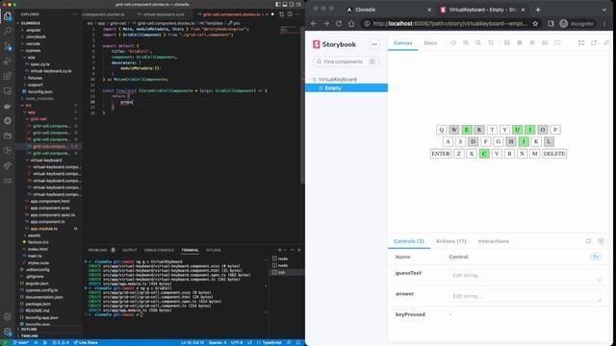Expand the .storybook folder in Explorer

click(36, 37)
